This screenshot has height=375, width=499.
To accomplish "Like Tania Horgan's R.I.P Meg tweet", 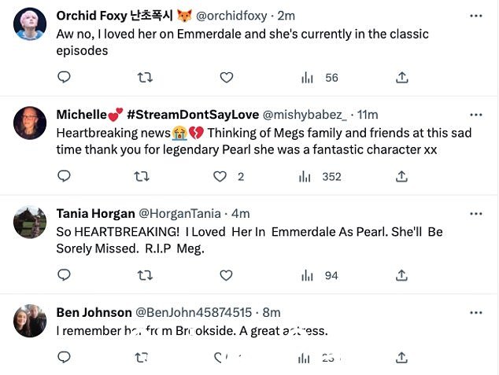I will [226, 275].
